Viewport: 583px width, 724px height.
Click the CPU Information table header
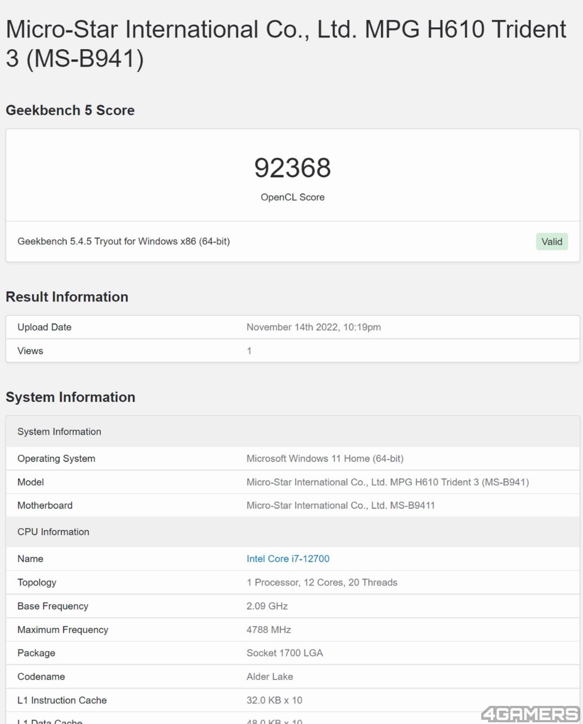[x=293, y=532]
